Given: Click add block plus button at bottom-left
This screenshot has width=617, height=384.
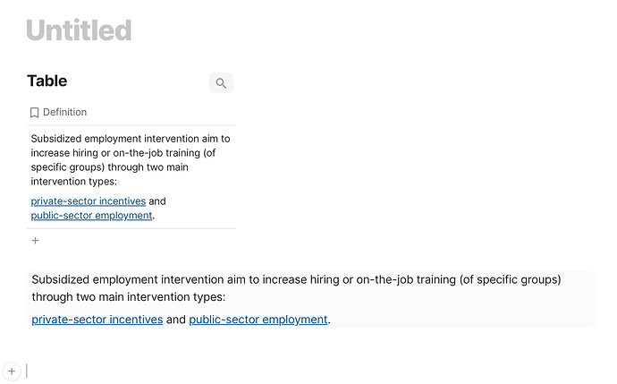Looking at the screenshot, I should [x=12, y=371].
